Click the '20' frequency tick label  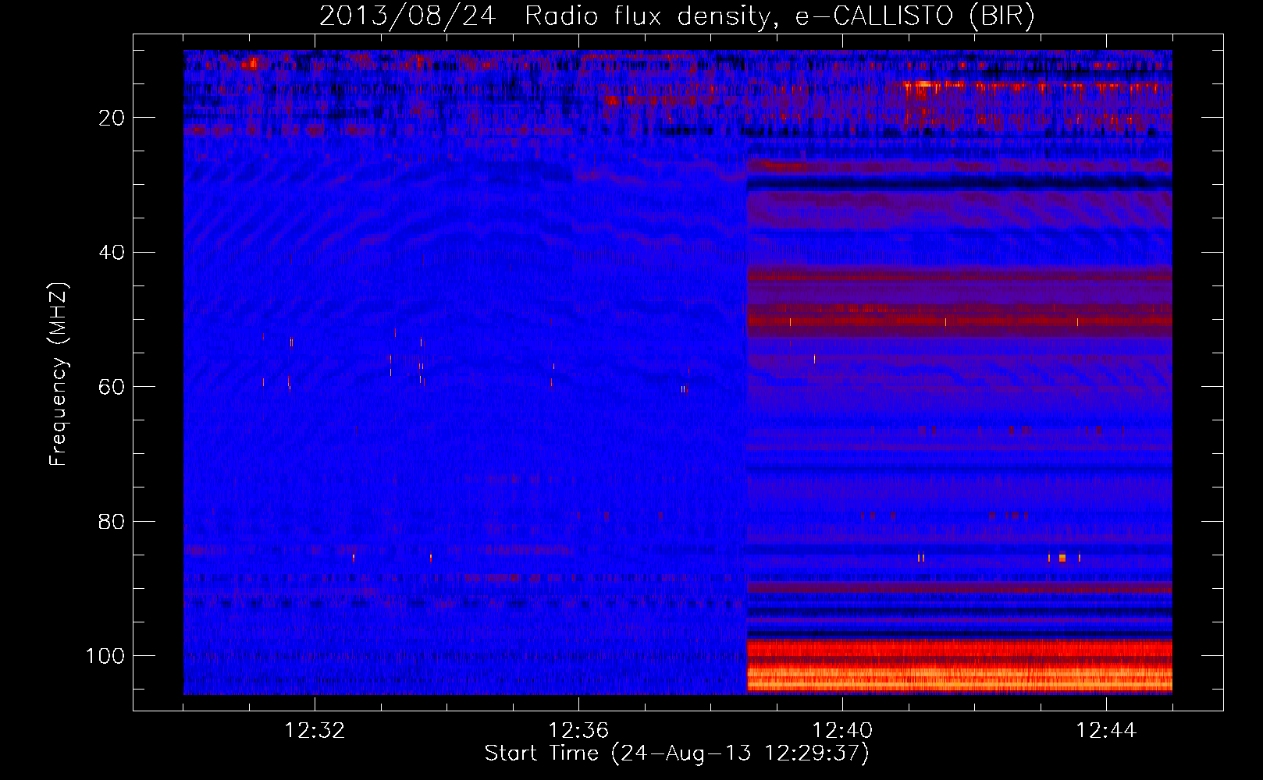(x=112, y=118)
